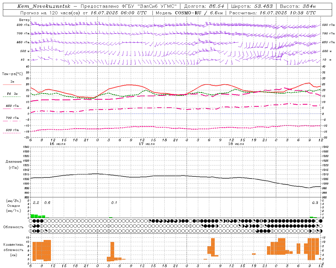Click the 'Рассчитано: 16.07.2025 10:38 UTC' text
Image resolution: width=336 pixels, height=268 pixels.
[x=272, y=13]
